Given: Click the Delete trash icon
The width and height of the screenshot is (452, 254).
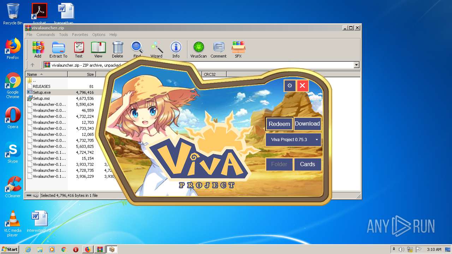Looking at the screenshot, I should [x=118, y=50].
